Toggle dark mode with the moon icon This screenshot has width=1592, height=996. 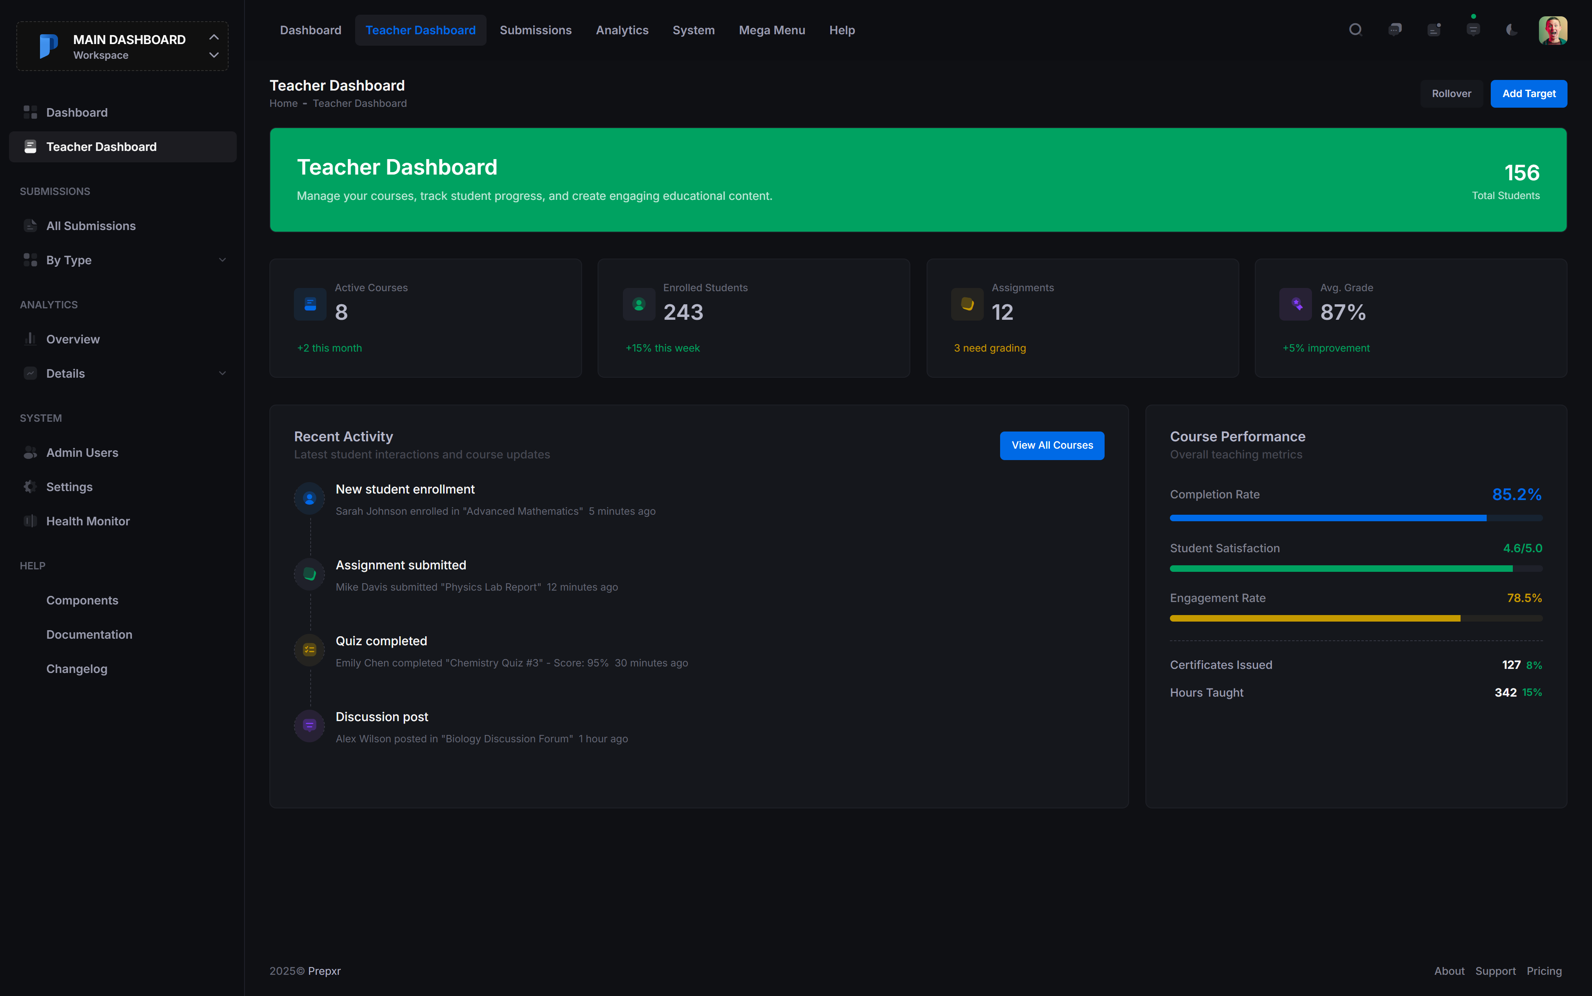click(x=1512, y=30)
